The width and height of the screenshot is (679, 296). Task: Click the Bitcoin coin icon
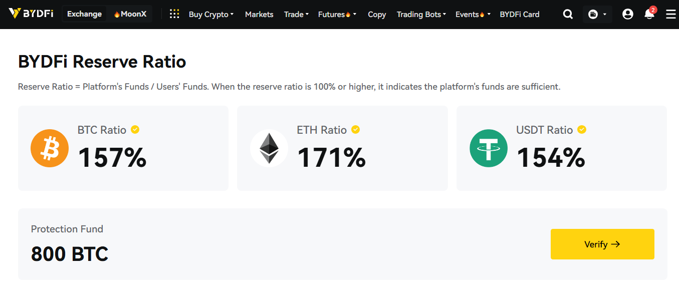[x=50, y=148]
